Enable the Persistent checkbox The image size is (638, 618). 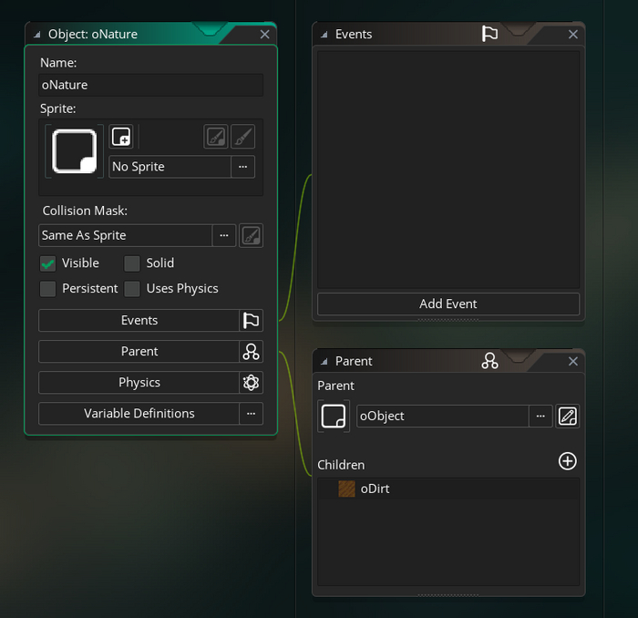pyautogui.click(x=47, y=289)
